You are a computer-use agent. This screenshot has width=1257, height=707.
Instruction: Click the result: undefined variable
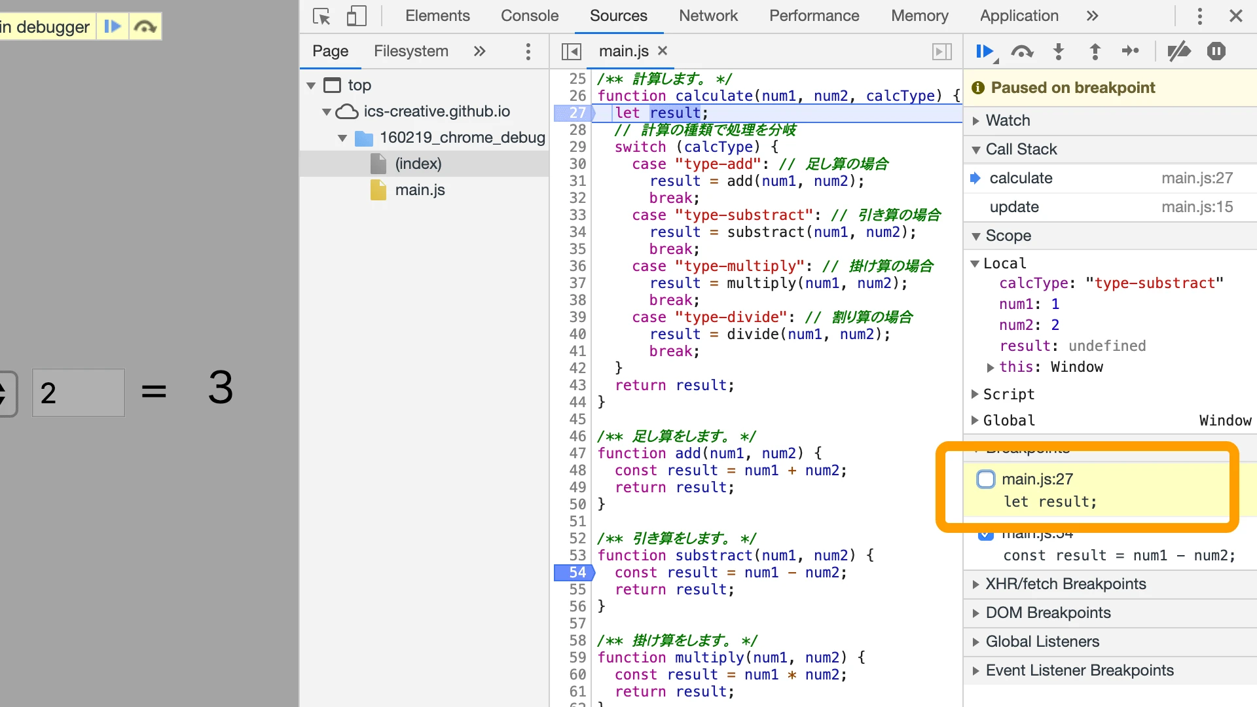click(1072, 346)
